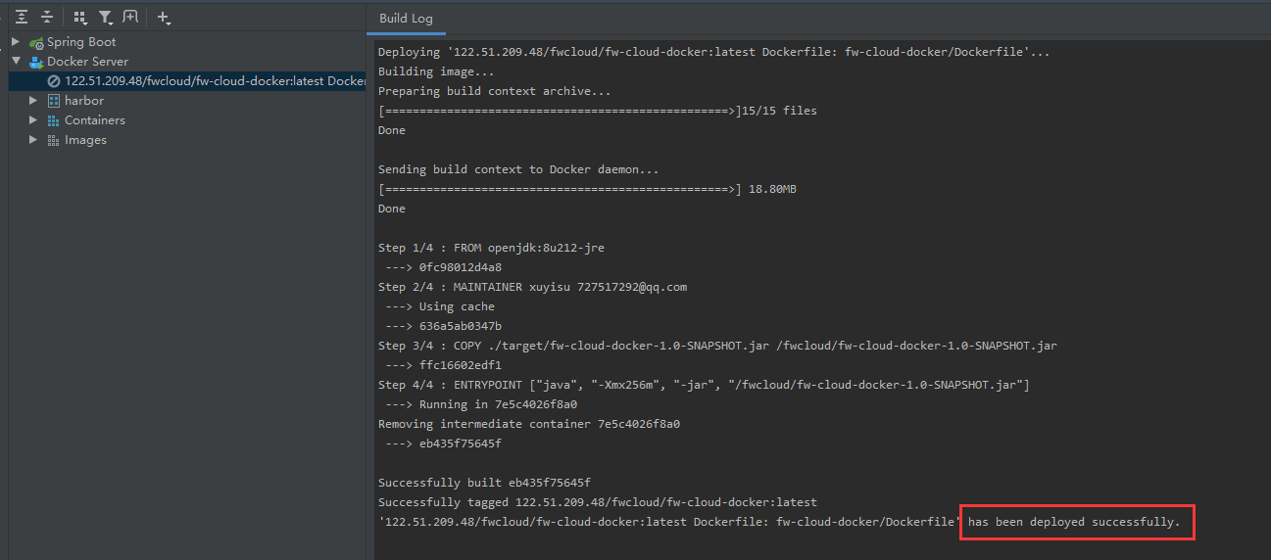The width and height of the screenshot is (1271, 560).
Task: Click the Collapse All toolbar icon
Action: [x=46, y=18]
